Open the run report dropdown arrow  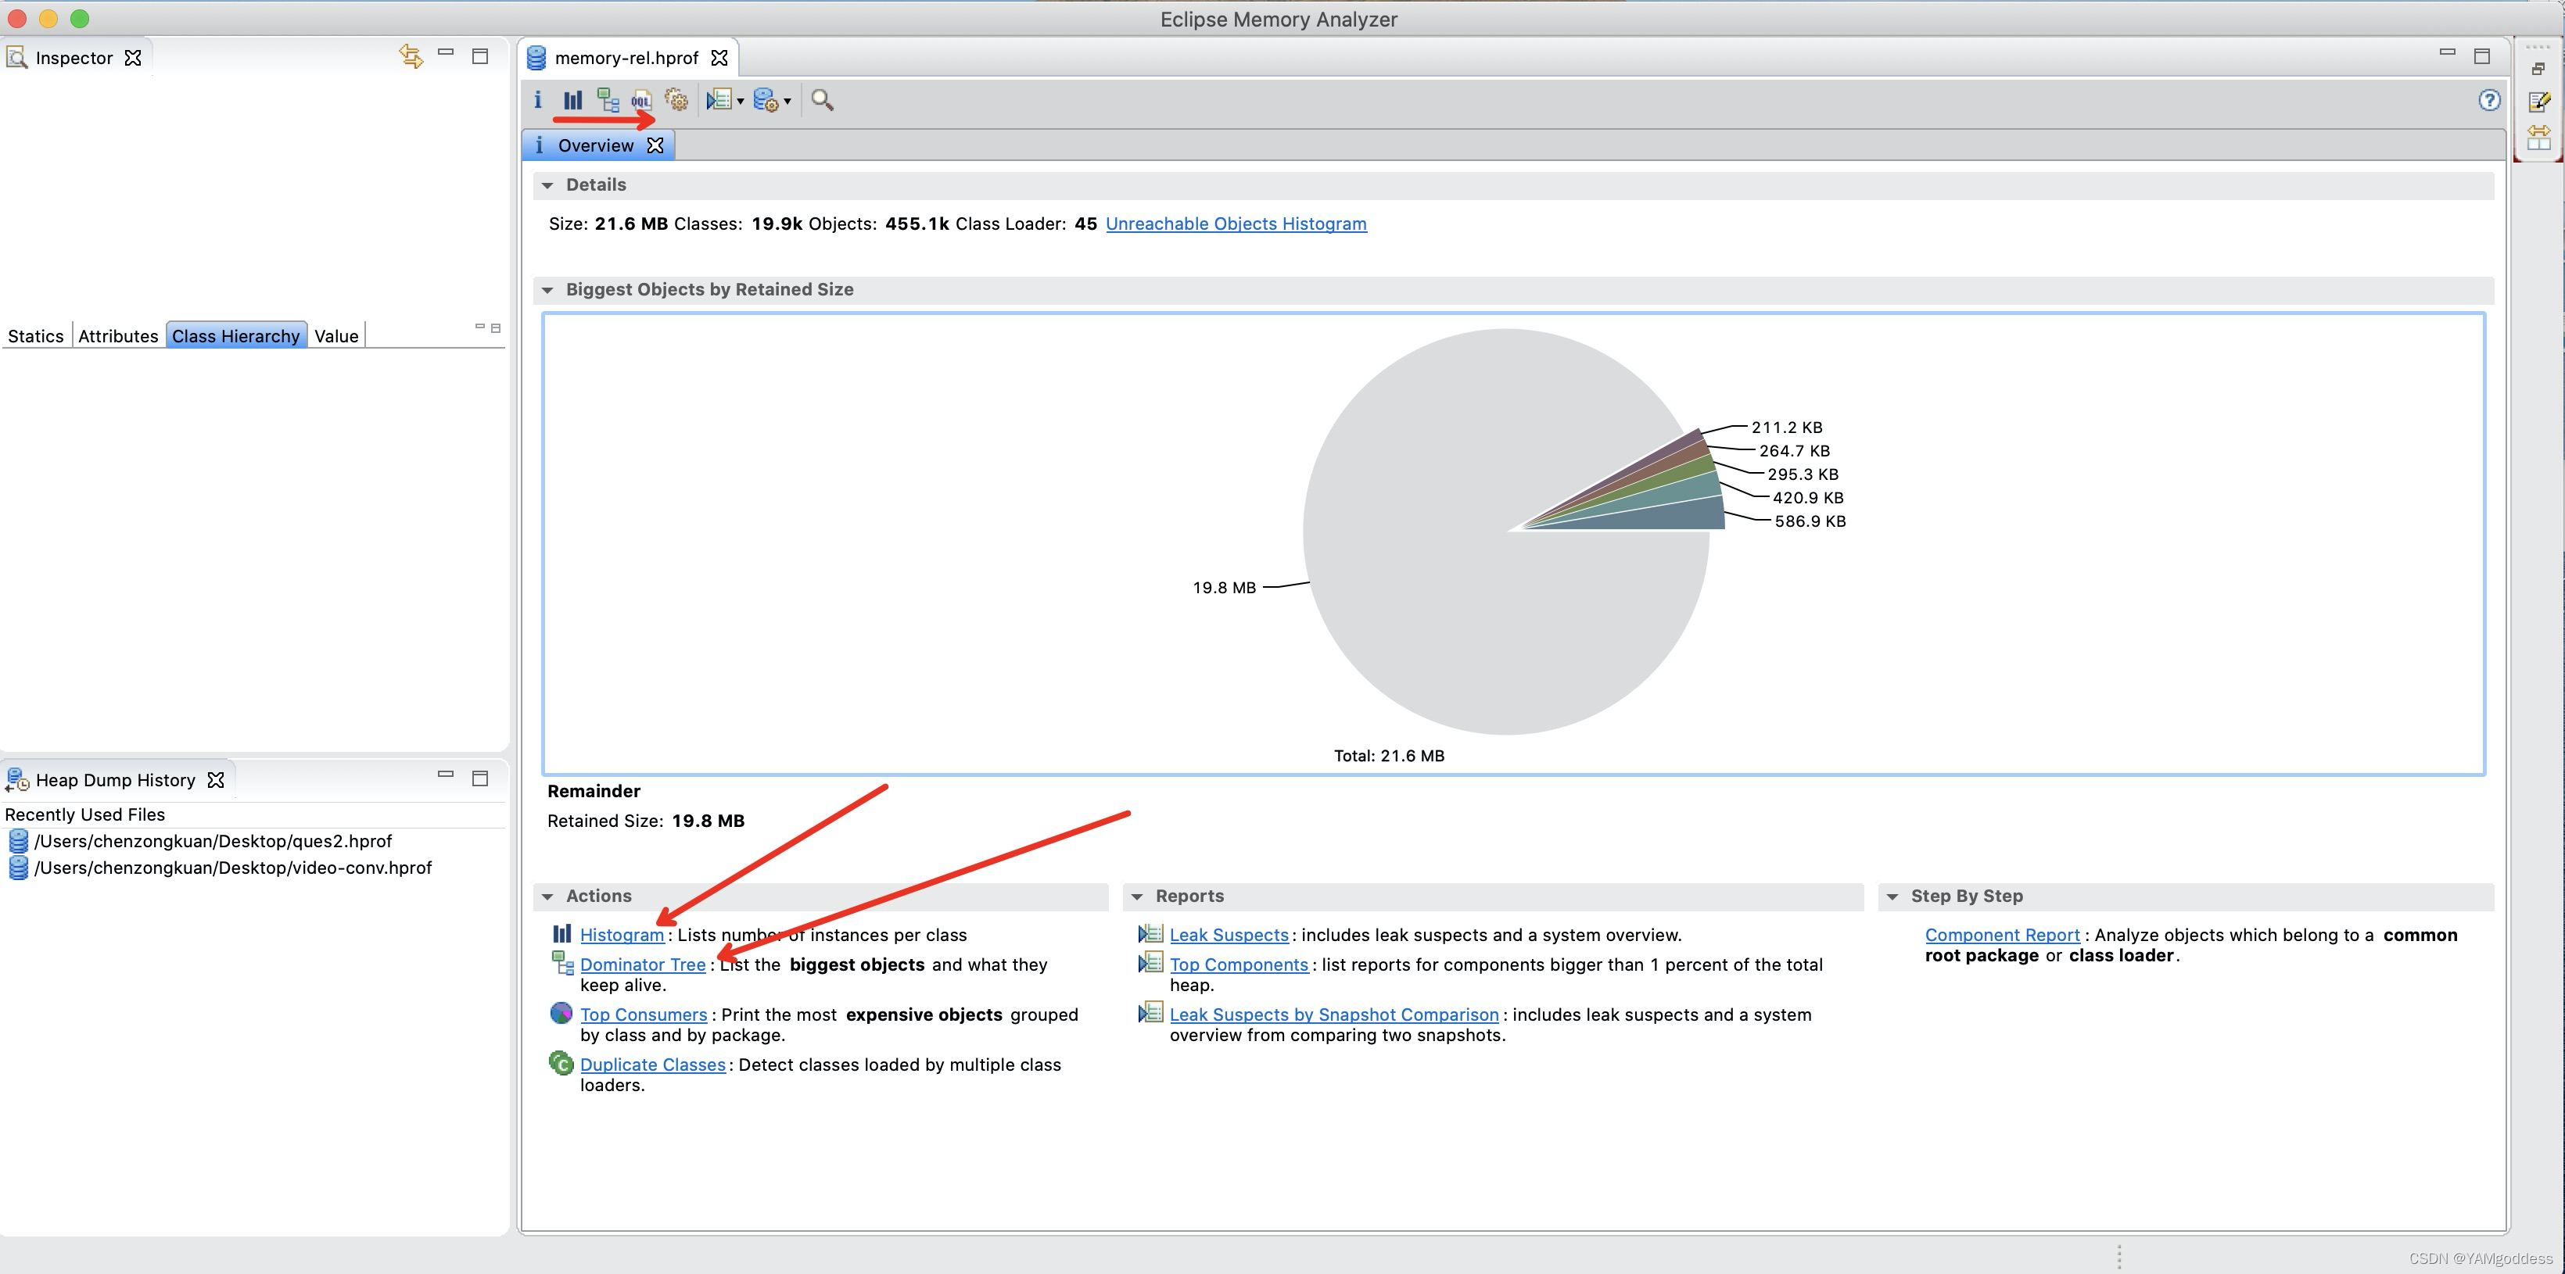741,101
